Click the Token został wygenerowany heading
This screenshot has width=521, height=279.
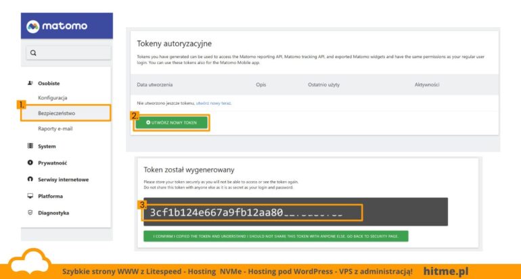(x=189, y=170)
